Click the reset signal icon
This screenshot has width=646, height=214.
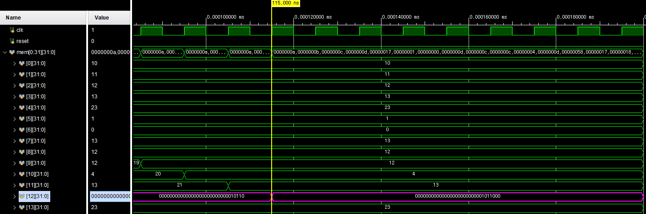(x=12, y=41)
